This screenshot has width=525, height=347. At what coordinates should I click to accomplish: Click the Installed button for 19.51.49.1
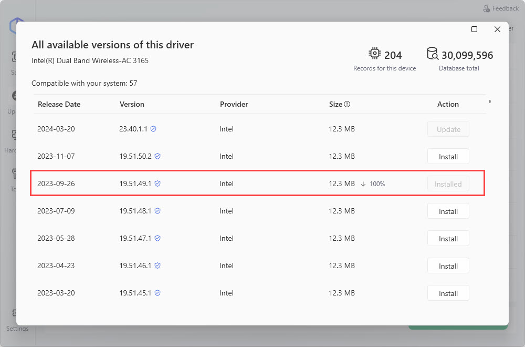448,184
